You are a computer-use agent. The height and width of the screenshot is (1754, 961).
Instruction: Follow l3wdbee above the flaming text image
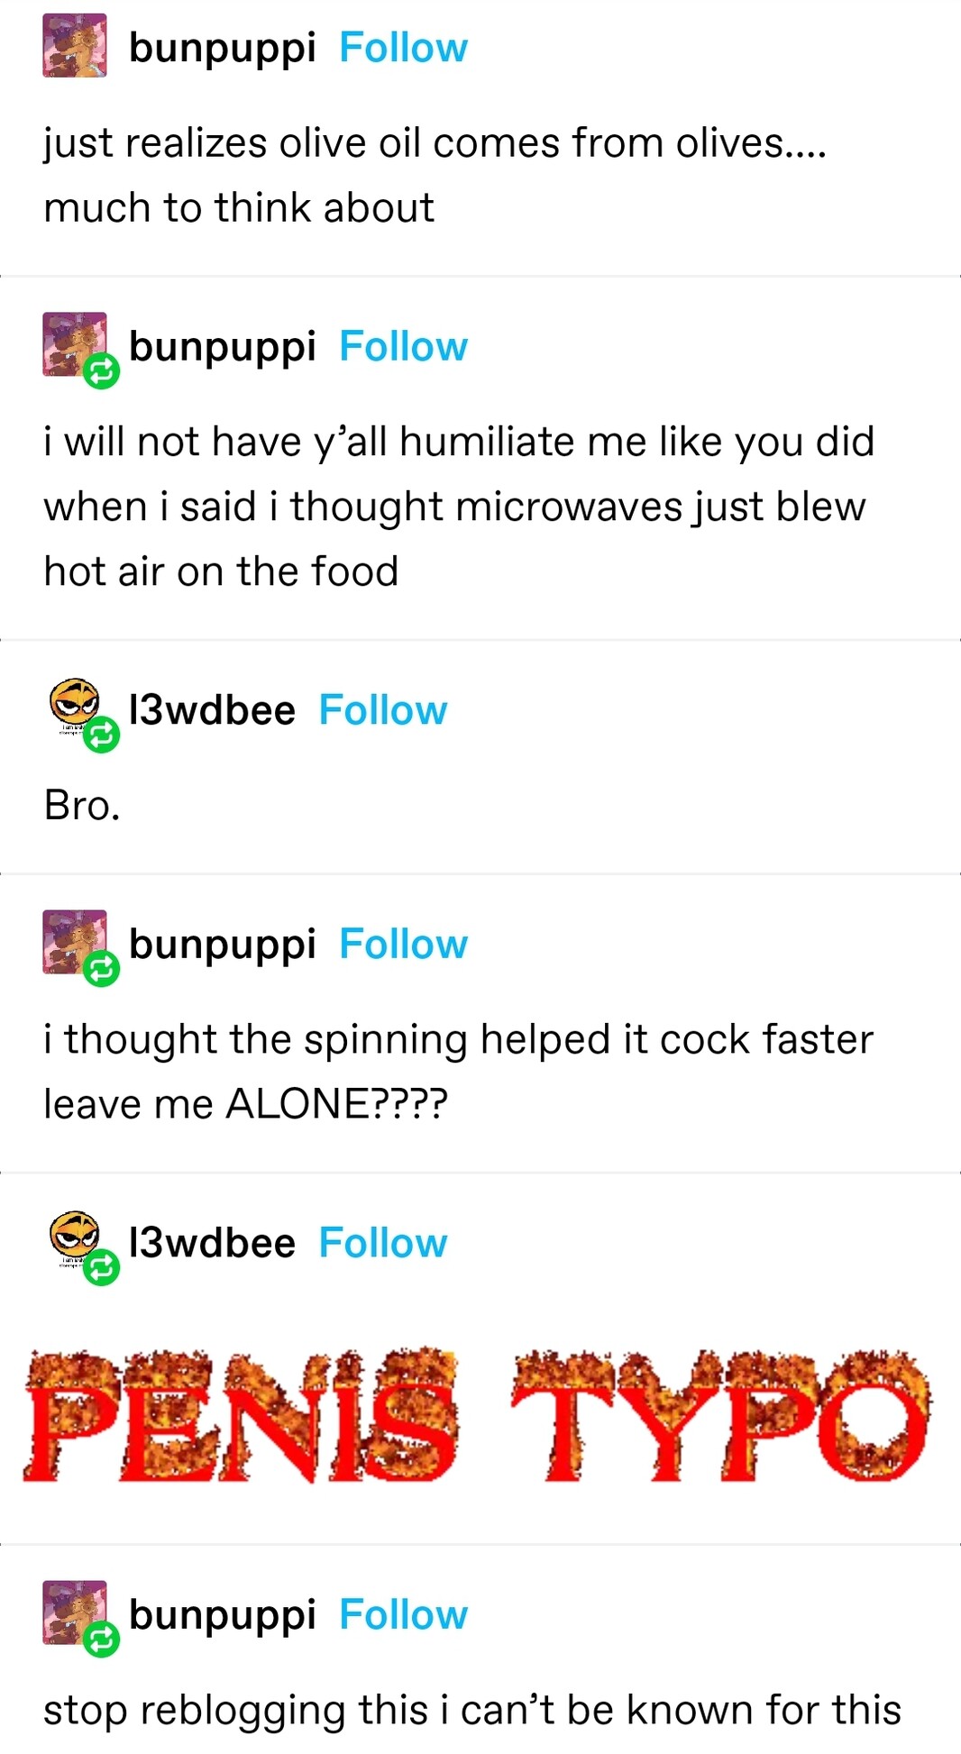pos(383,1243)
